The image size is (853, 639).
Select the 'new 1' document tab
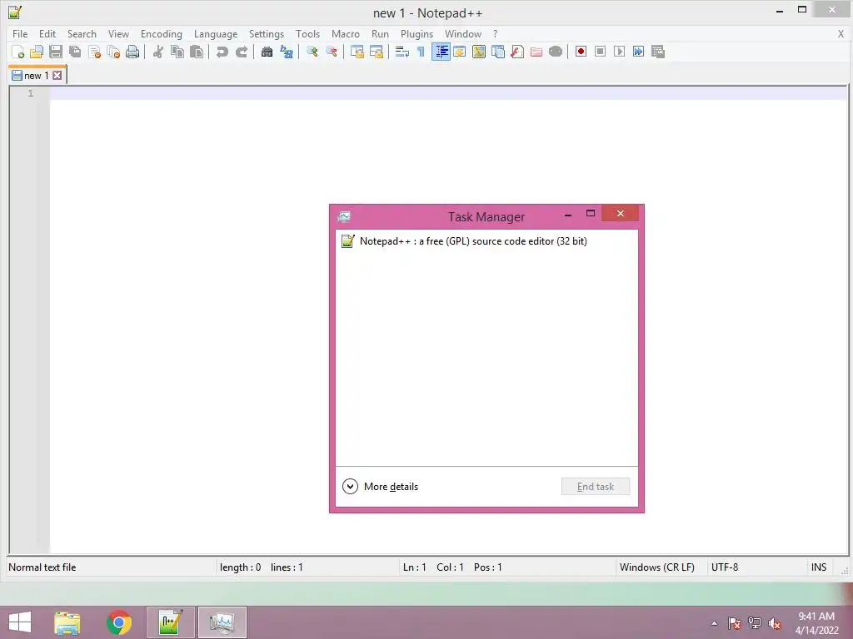(37, 76)
